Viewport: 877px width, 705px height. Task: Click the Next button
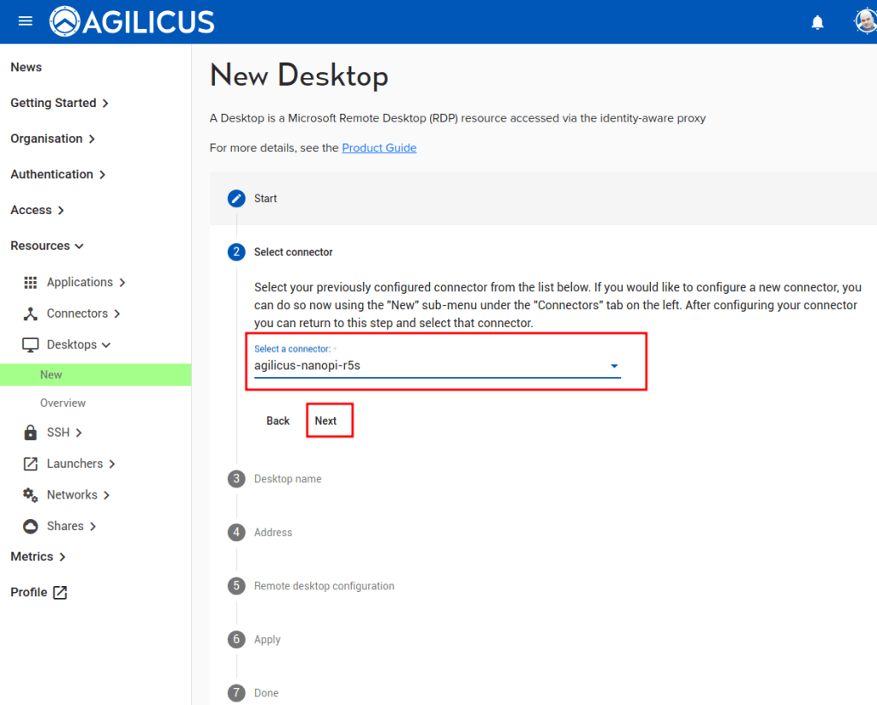click(x=325, y=421)
